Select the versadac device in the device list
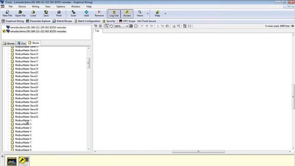The image size is (295, 166). tap(36, 31)
